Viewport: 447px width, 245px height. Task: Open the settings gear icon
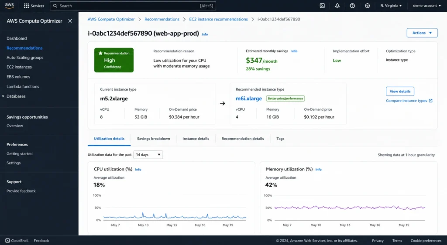click(x=368, y=6)
